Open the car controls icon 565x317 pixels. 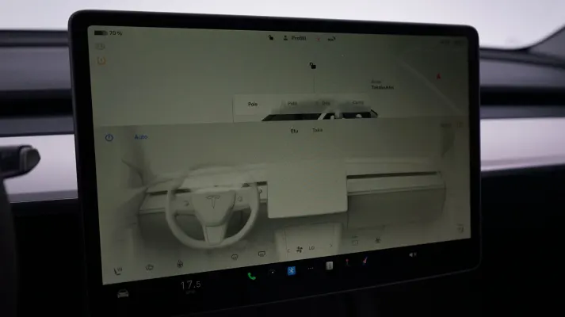(x=123, y=293)
